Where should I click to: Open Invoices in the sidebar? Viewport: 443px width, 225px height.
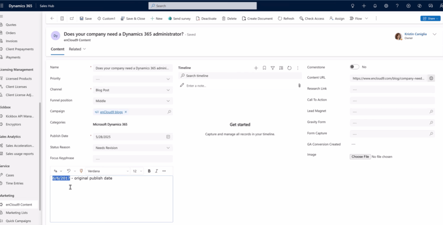click(12, 41)
